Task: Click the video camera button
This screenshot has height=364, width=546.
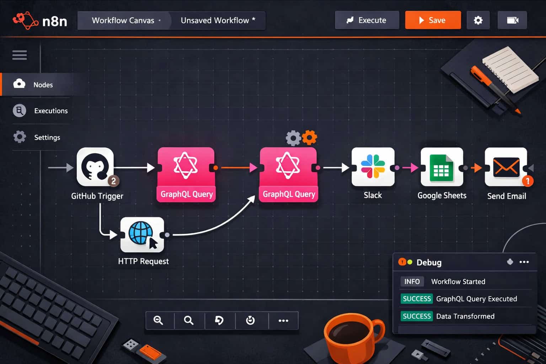Action: coord(512,20)
